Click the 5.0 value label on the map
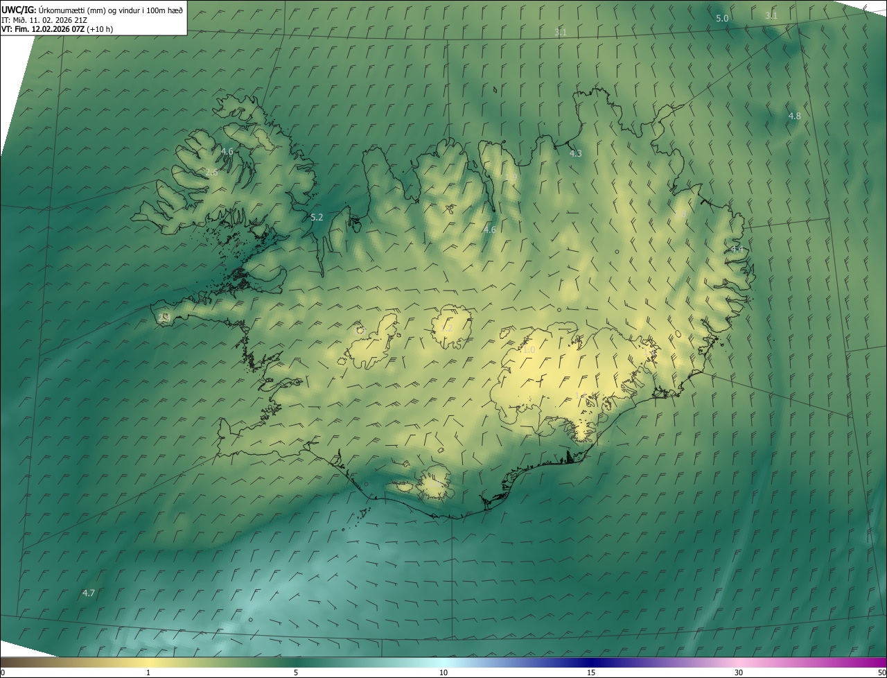Image resolution: width=887 pixels, height=678 pixels. [722, 18]
